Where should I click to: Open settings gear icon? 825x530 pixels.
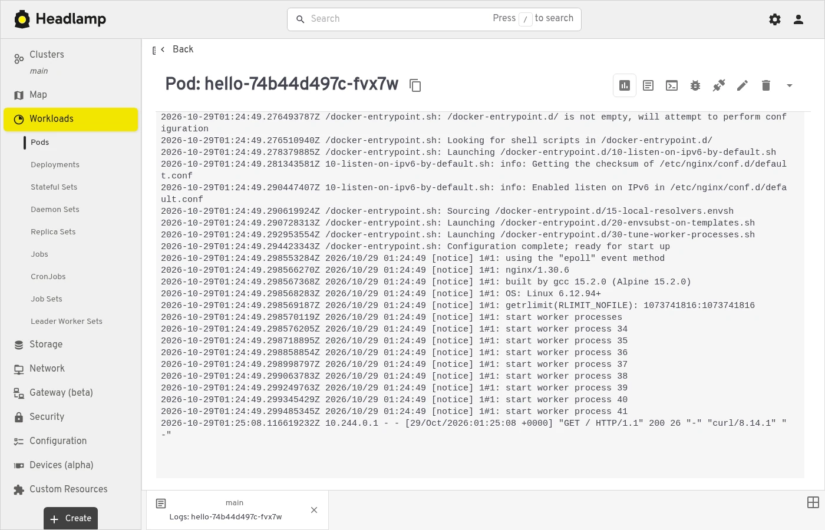point(775,19)
